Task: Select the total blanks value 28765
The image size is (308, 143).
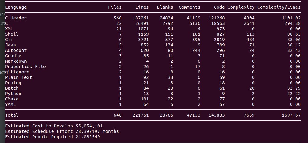Action: 166,115
